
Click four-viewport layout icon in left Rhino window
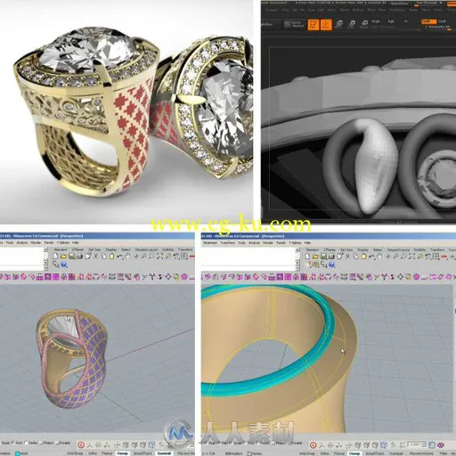pos(184,256)
